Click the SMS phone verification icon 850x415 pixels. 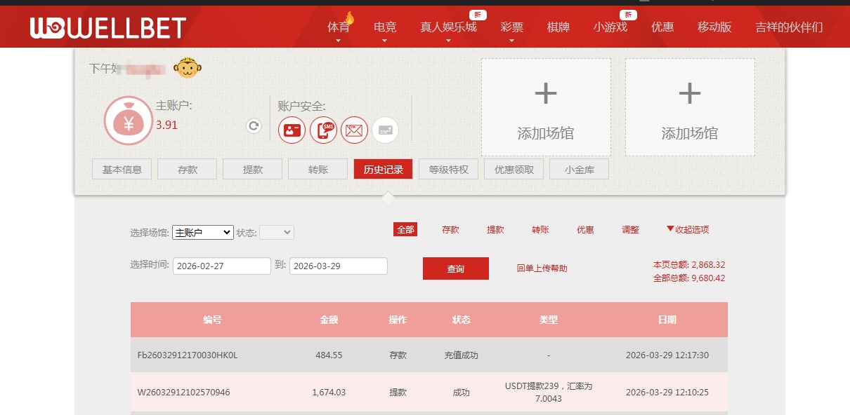pyautogui.click(x=323, y=130)
